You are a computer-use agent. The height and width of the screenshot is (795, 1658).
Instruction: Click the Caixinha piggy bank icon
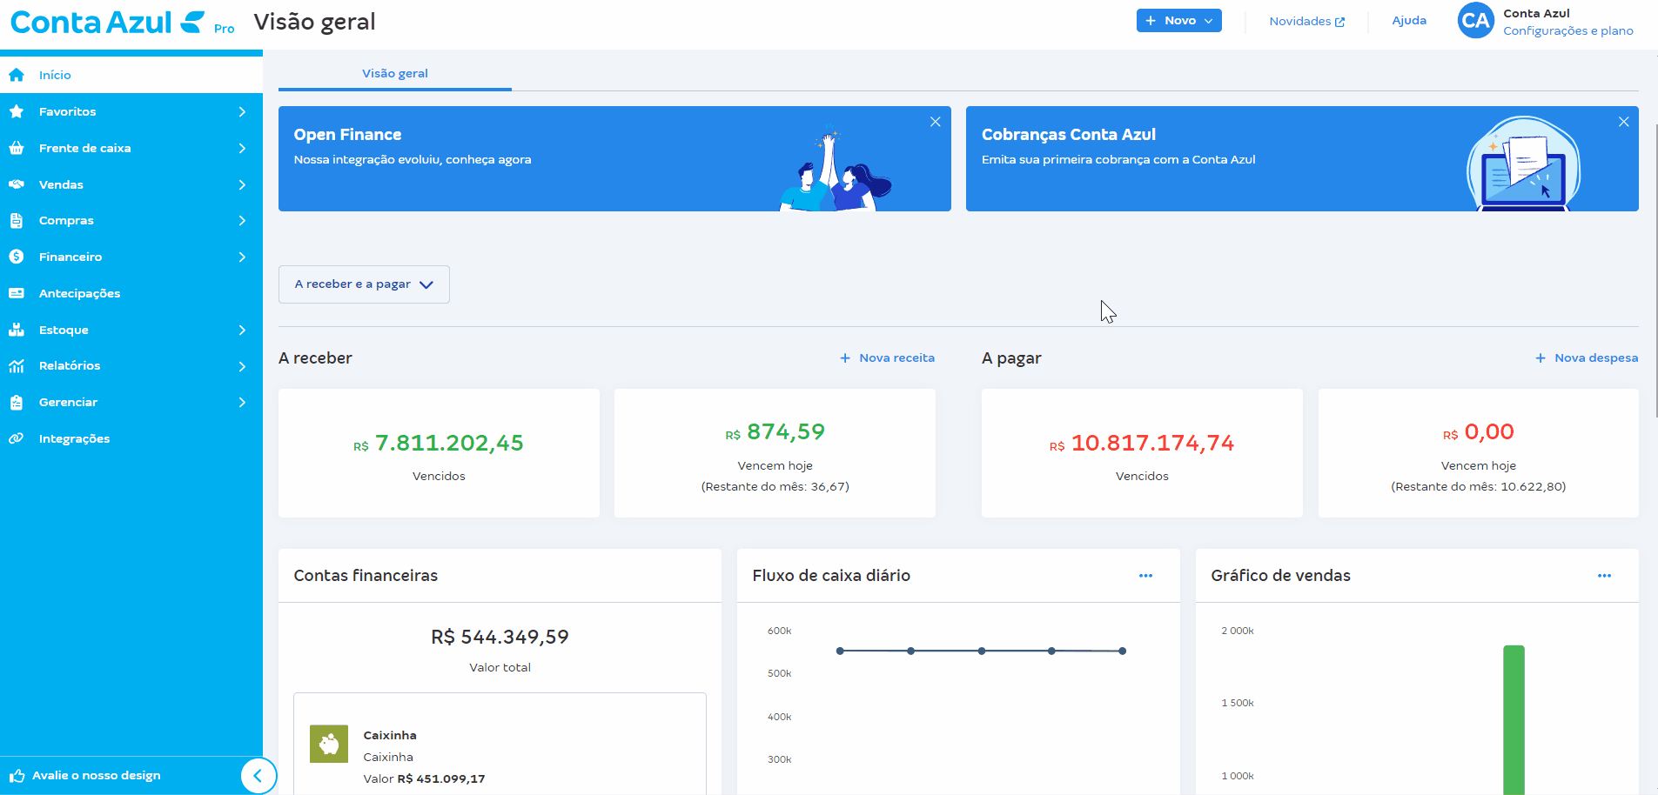(x=329, y=745)
